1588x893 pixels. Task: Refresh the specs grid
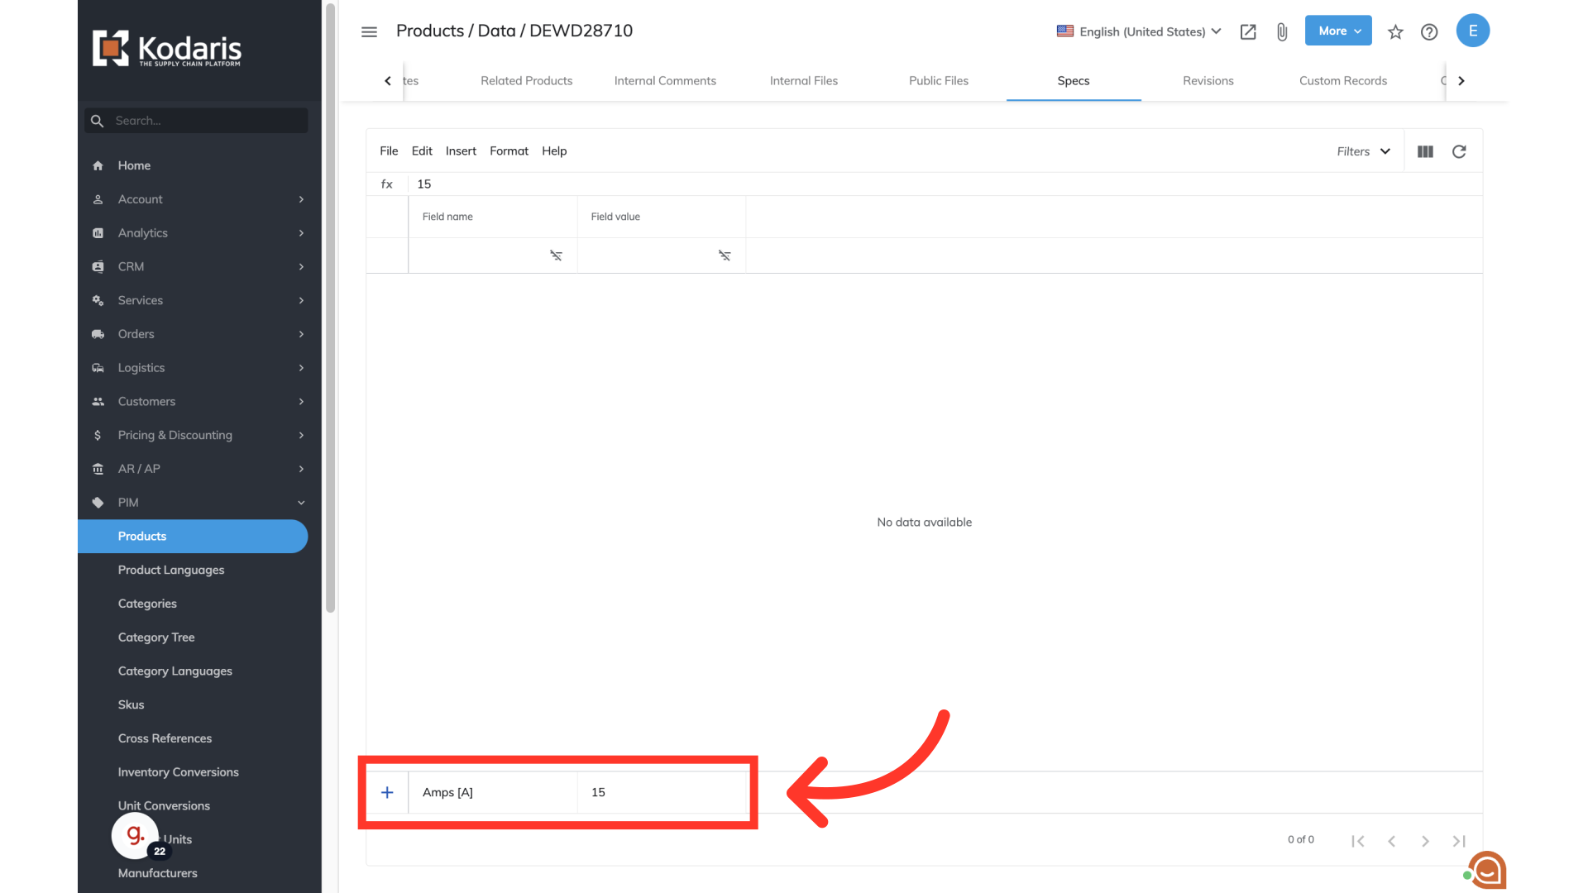(1459, 151)
